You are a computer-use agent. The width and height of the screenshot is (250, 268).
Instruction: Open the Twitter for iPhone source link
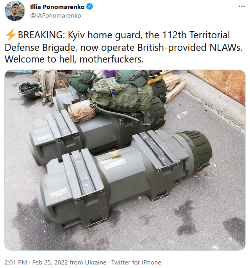[x=136, y=262]
